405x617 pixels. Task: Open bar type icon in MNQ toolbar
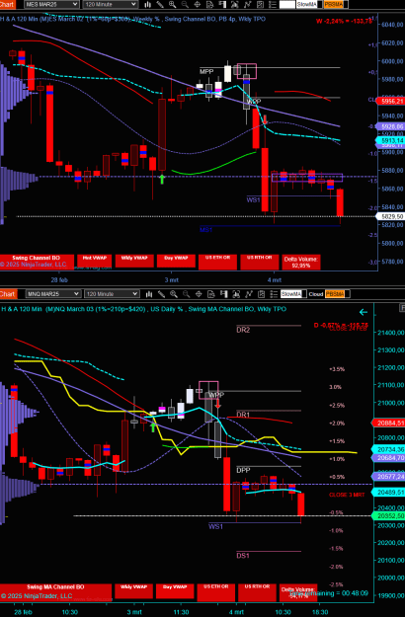[149, 294]
